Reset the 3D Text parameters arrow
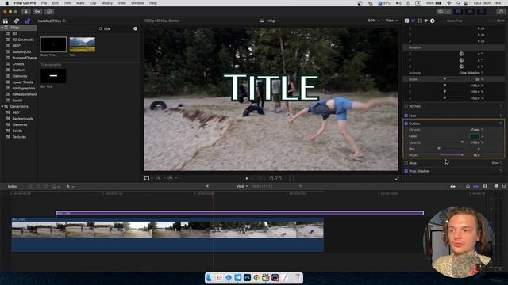The image size is (508, 285). coord(501,106)
